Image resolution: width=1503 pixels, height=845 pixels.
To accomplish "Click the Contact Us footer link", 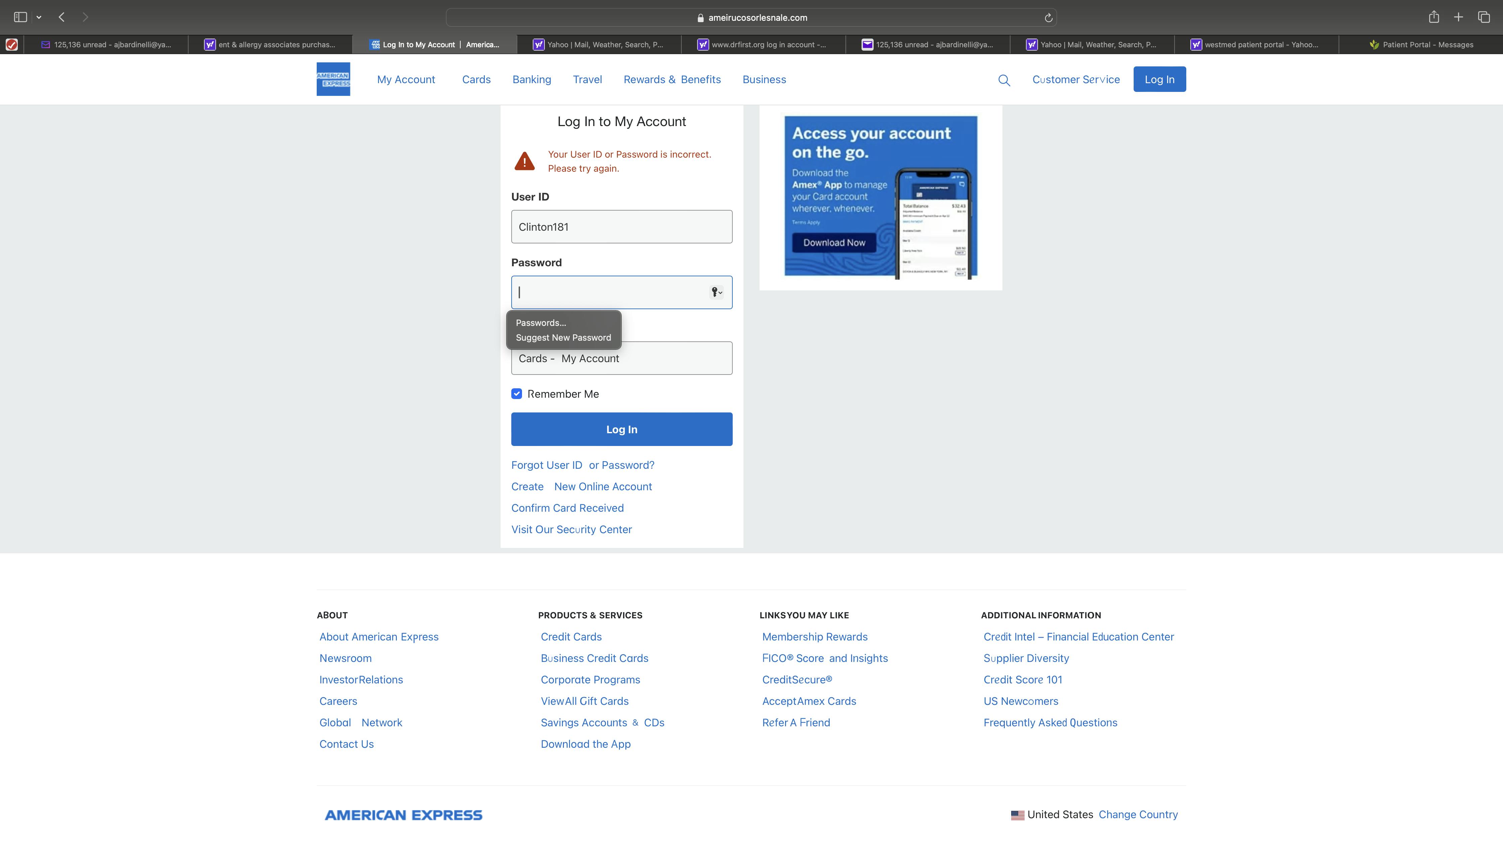I will [346, 744].
